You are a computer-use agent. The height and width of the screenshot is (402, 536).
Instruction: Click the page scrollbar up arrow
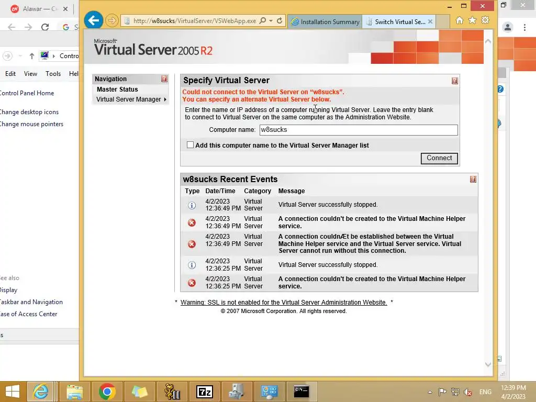(488, 41)
